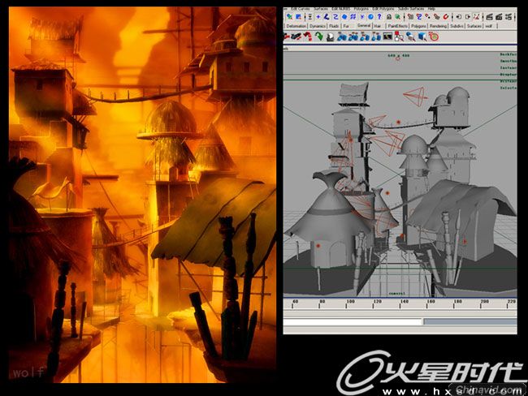Switch to the Fur shelf tab
This screenshot has height=396, width=528.
346,26
